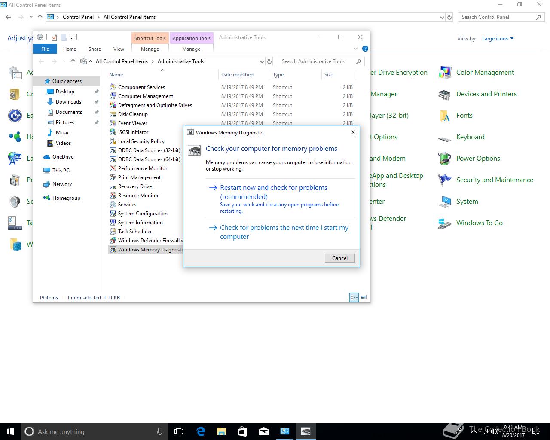Launch Microsoft Edge from the taskbar
550x440 pixels.
[x=200, y=431]
